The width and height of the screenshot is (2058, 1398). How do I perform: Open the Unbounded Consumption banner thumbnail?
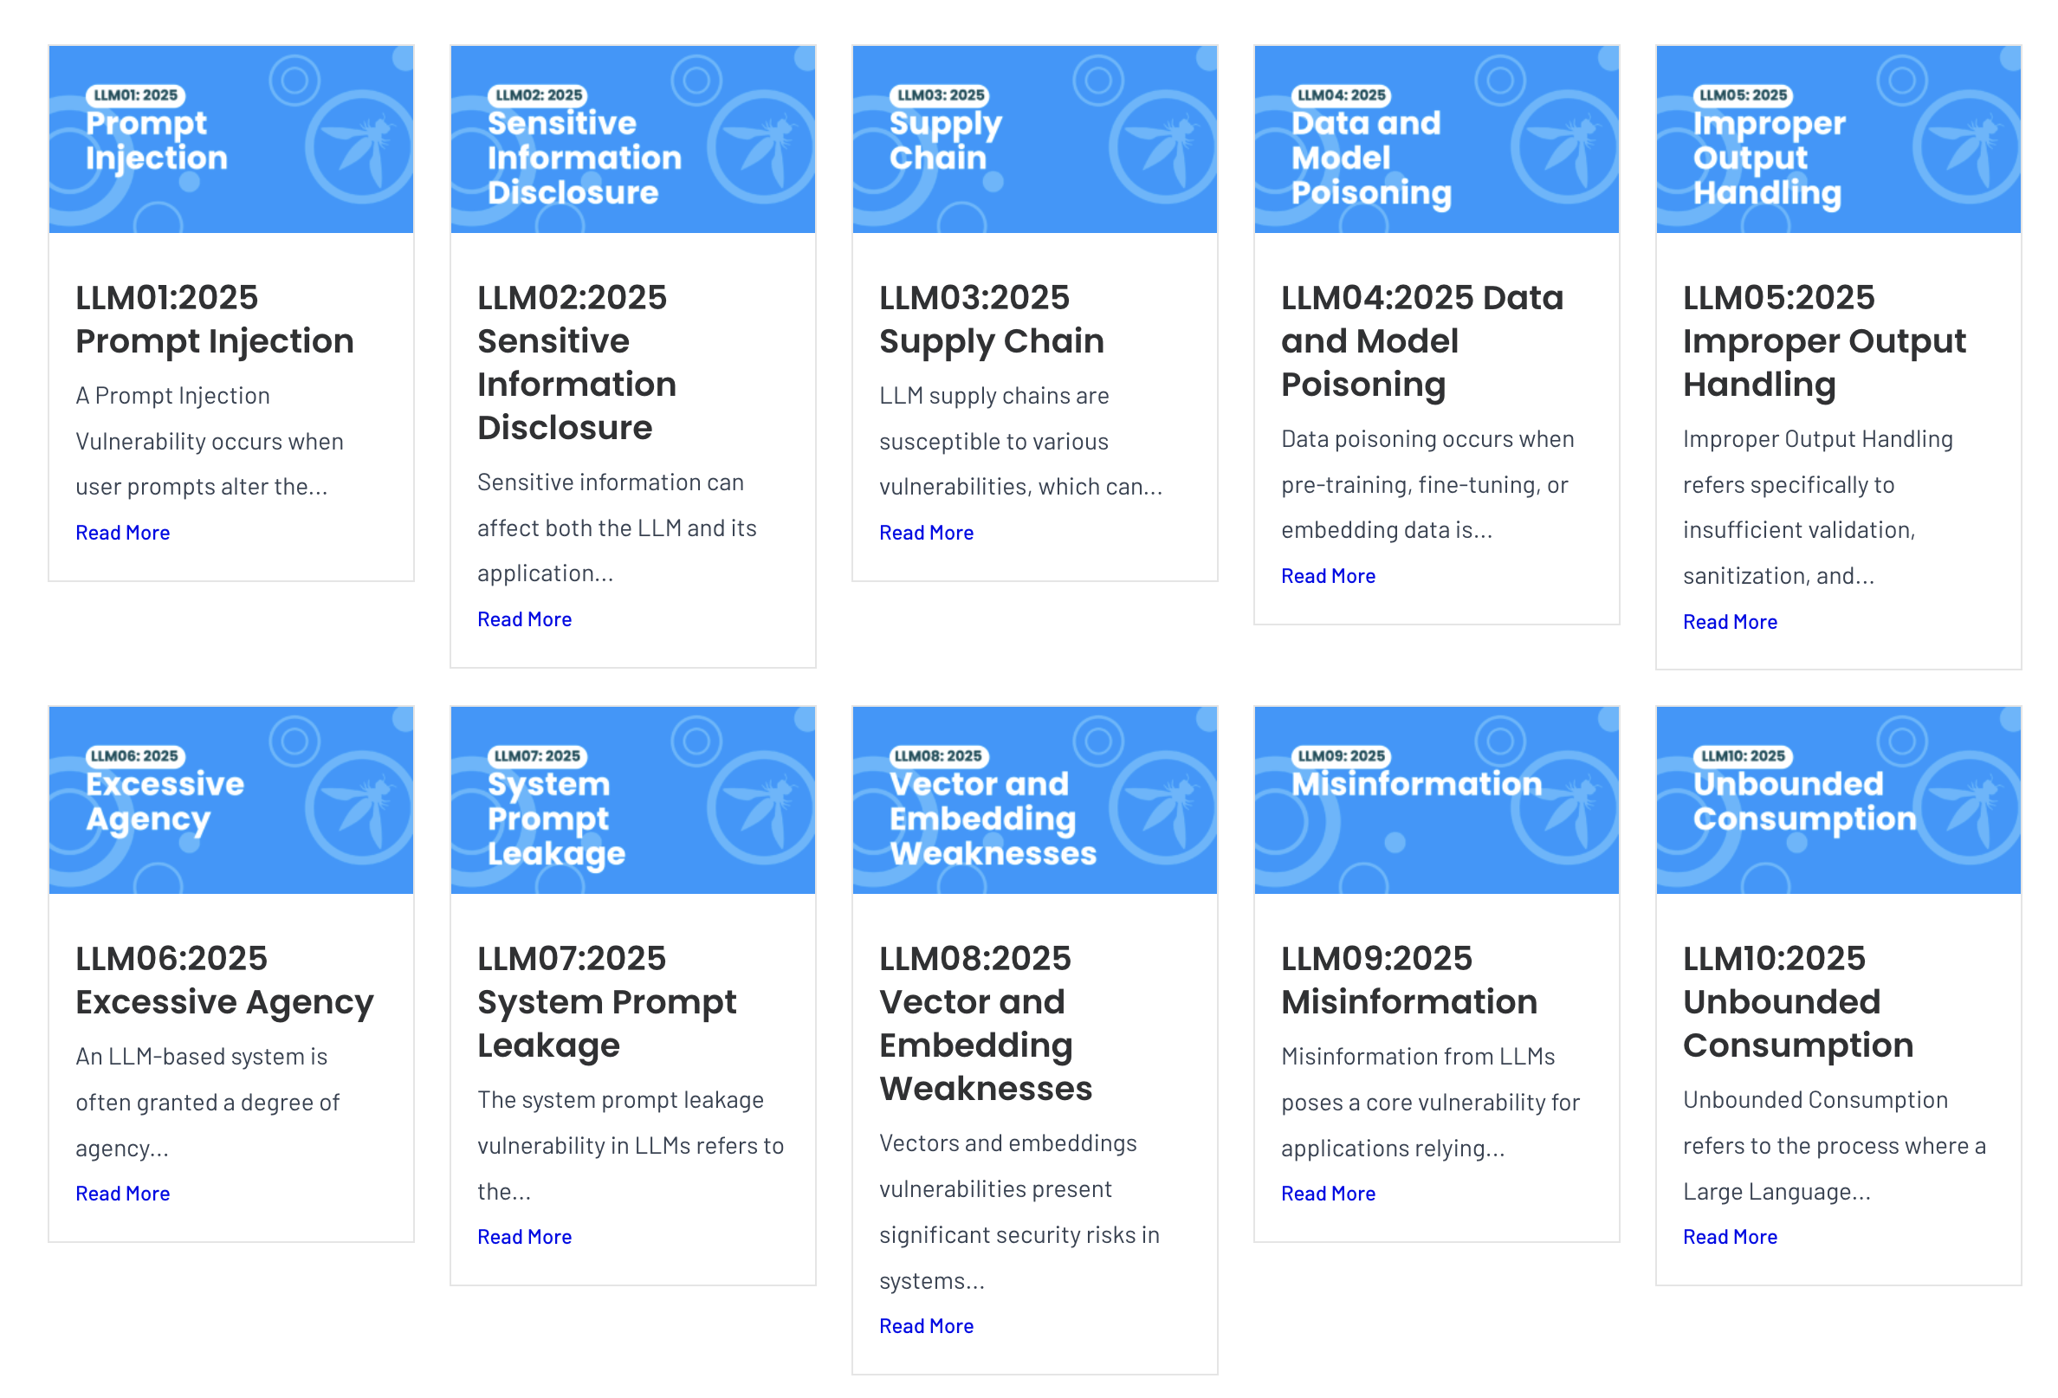pyautogui.click(x=1839, y=799)
